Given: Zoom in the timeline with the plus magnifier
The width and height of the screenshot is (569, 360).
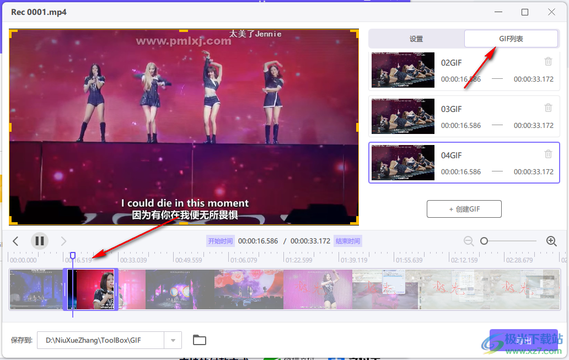Looking at the screenshot, I should coord(551,241).
